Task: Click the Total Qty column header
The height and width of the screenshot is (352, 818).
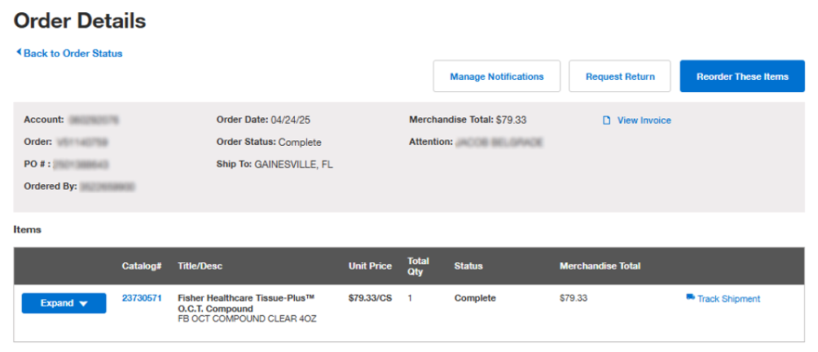Action: [x=418, y=266]
